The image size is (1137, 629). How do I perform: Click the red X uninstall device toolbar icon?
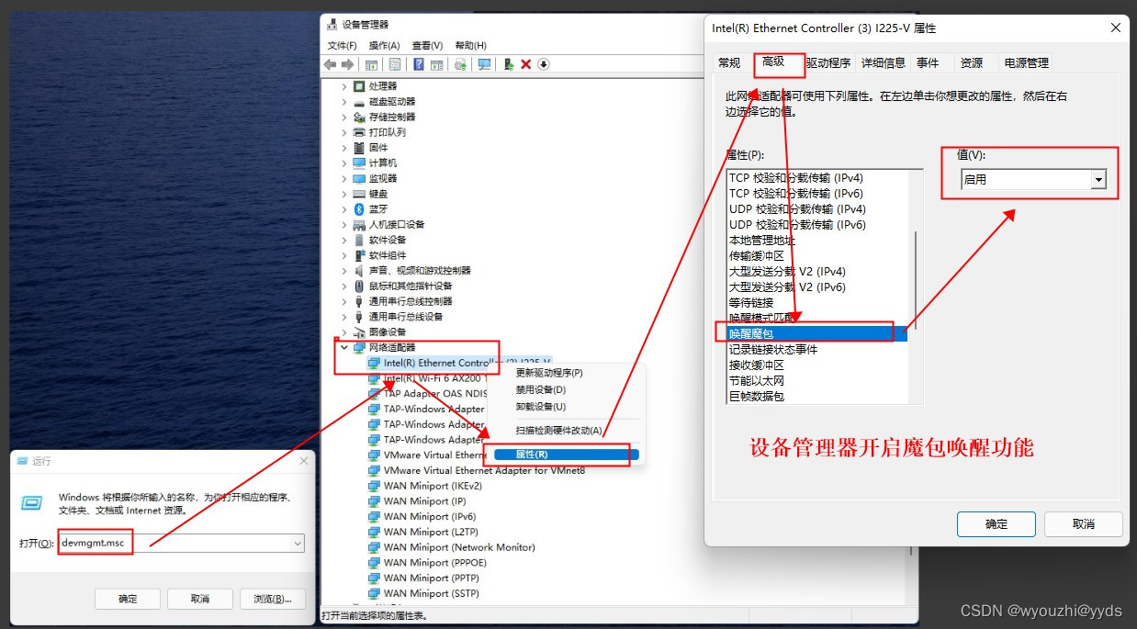[525, 64]
